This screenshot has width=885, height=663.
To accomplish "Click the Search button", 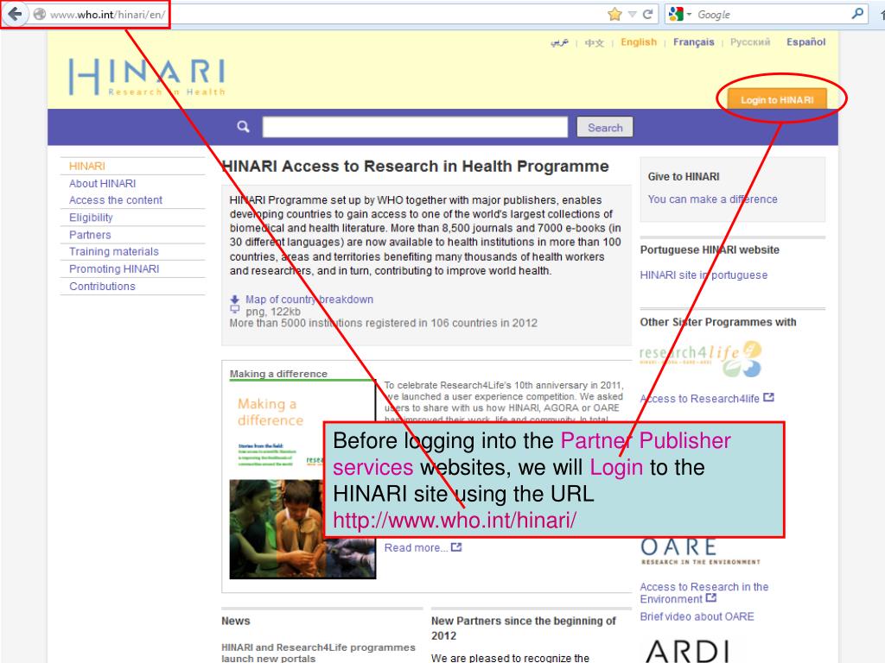I will (604, 127).
